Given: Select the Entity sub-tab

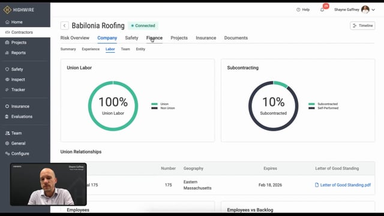Looking at the screenshot, I should (140, 49).
